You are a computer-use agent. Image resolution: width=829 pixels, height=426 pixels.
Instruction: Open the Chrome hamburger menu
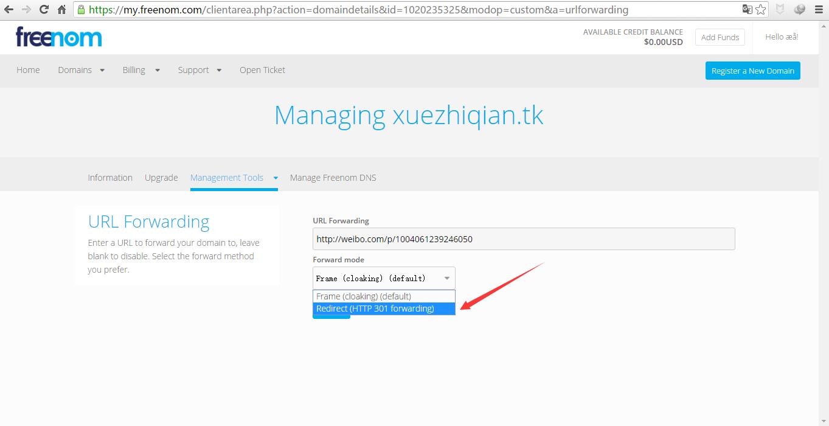tap(819, 10)
